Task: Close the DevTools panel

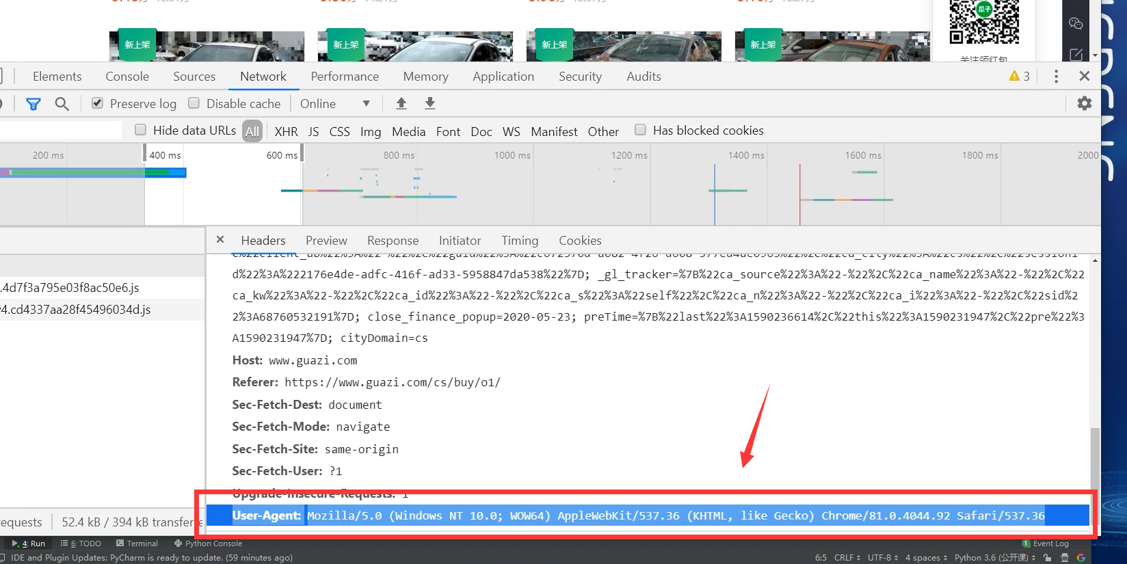Action: [1085, 76]
